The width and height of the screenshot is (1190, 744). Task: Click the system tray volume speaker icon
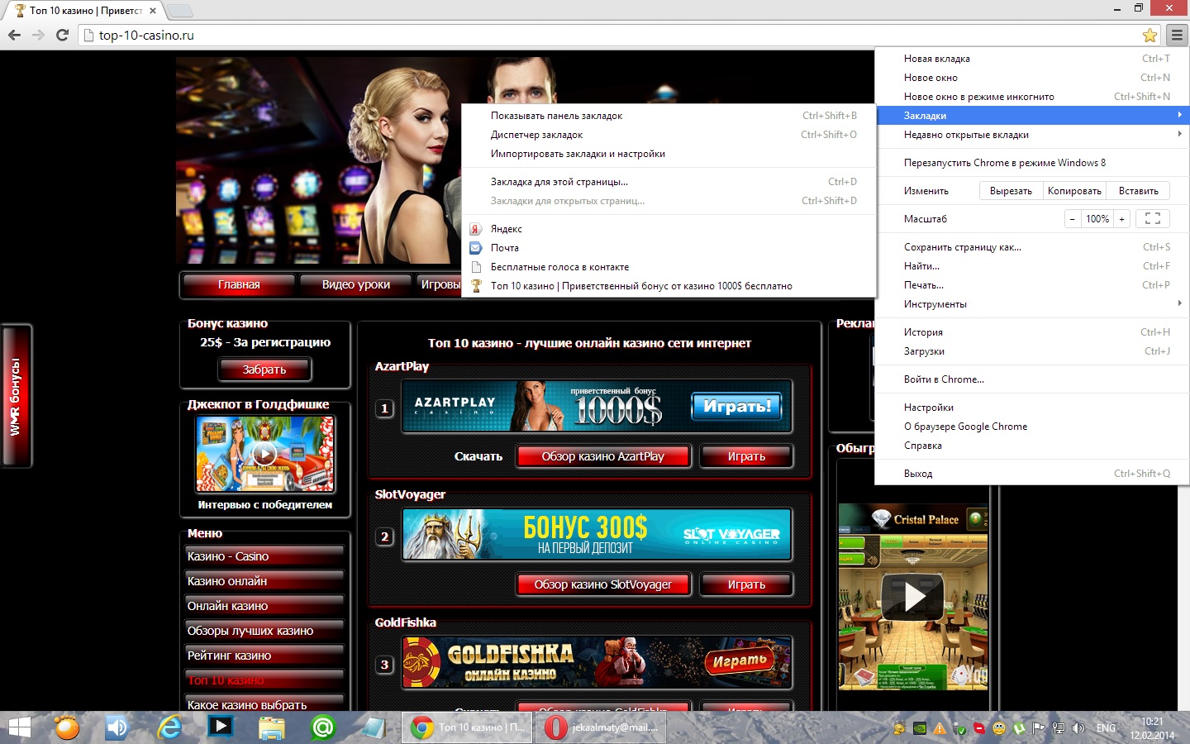[1078, 728]
